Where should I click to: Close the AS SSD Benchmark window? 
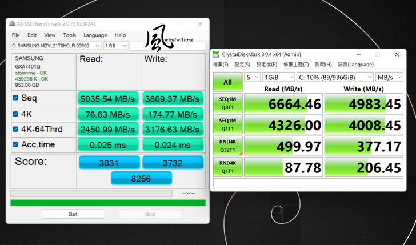(x=200, y=24)
